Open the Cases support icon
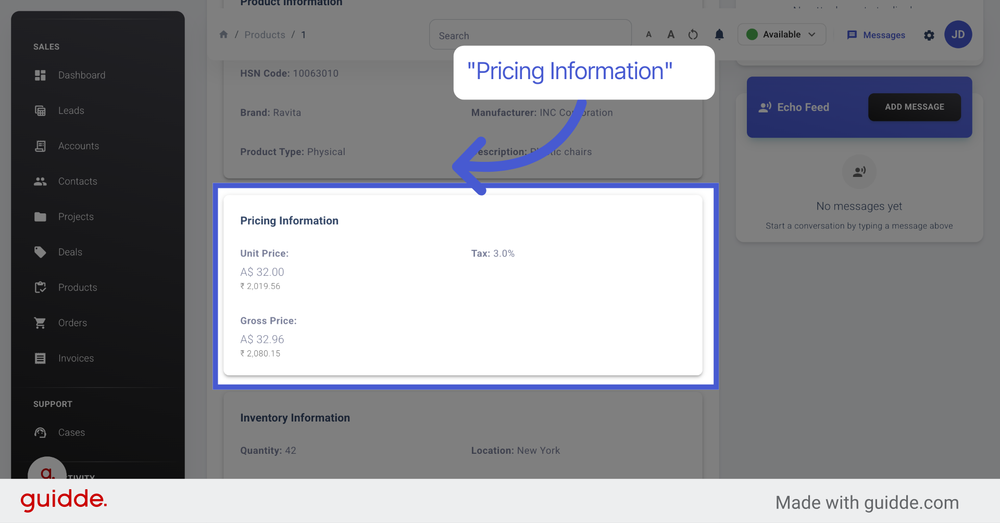The height and width of the screenshot is (523, 1000). pos(40,432)
